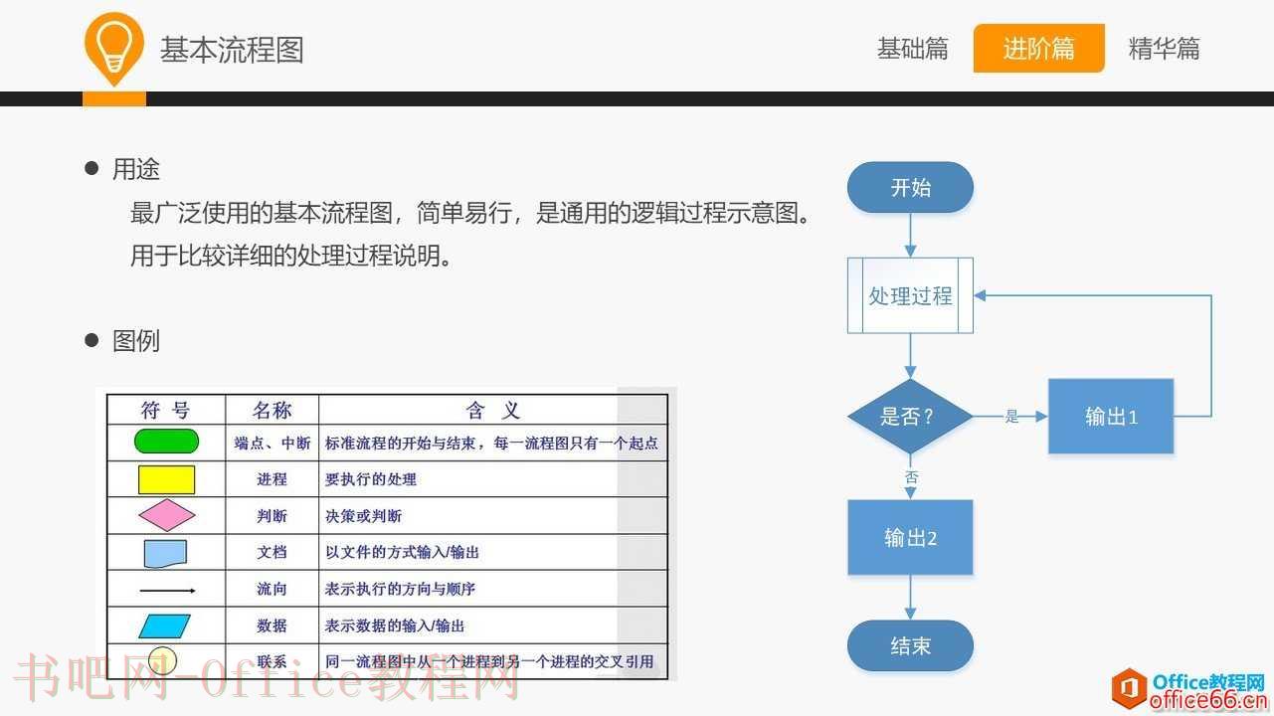Click the 文档 name cell

(x=272, y=552)
